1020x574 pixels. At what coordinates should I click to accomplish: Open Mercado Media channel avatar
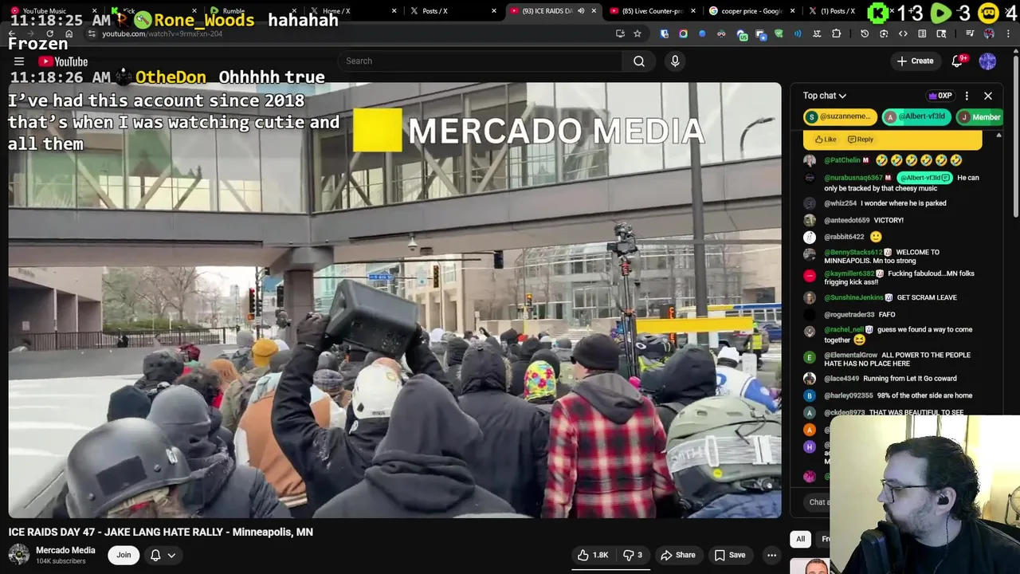19,555
